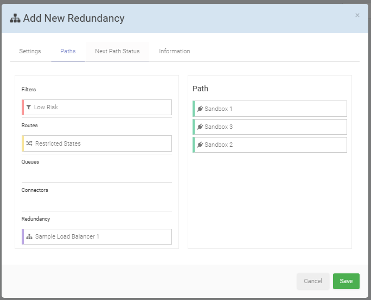Click the redundancy hierarchy icon in dialog title
This screenshot has height=300, width=371.
click(x=15, y=18)
